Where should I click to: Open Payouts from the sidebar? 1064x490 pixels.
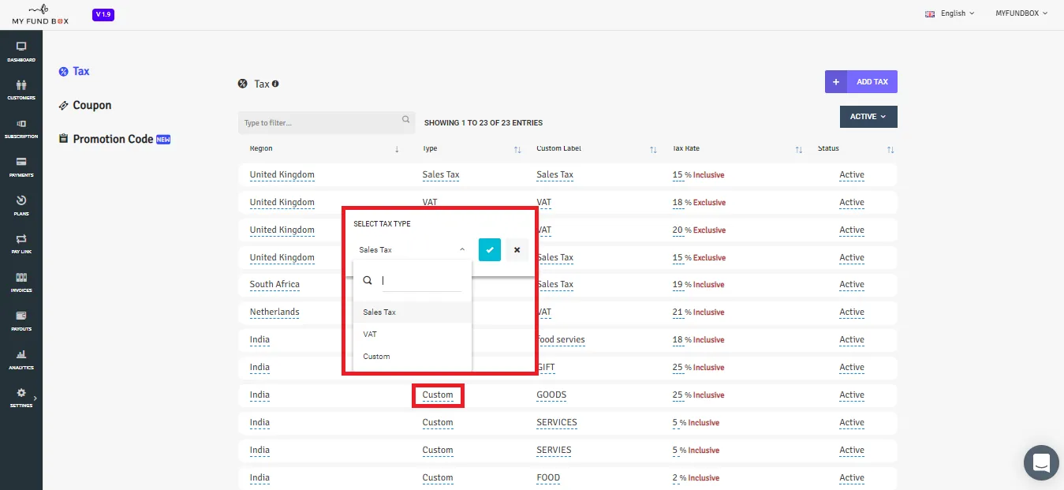click(21, 320)
